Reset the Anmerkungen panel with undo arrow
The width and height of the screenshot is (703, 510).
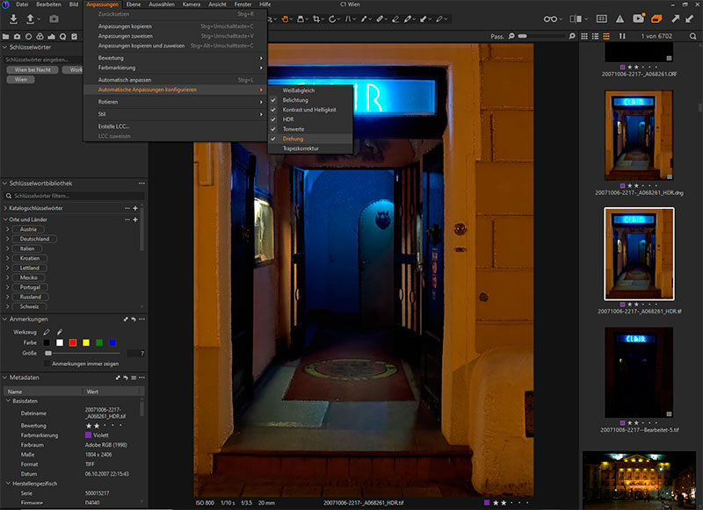coord(134,320)
